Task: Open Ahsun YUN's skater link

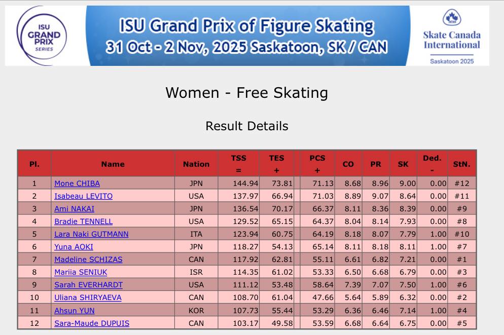Action: (x=75, y=310)
